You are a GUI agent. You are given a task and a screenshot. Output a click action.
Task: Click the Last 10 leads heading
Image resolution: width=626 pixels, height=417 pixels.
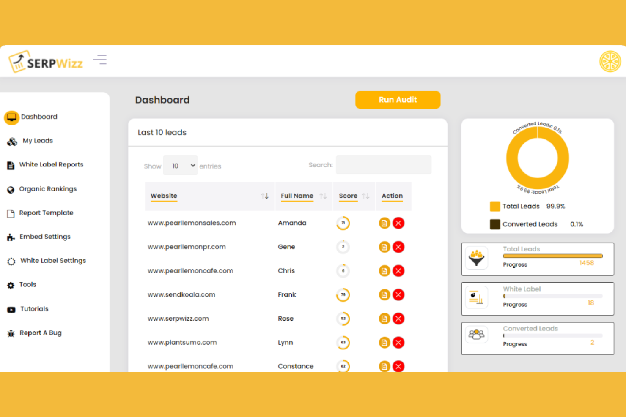coord(162,132)
